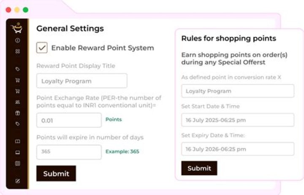This screenshot has height=195, width=304.
Task: Open the info circle icon in sidebar
Action: click(17, 41)
